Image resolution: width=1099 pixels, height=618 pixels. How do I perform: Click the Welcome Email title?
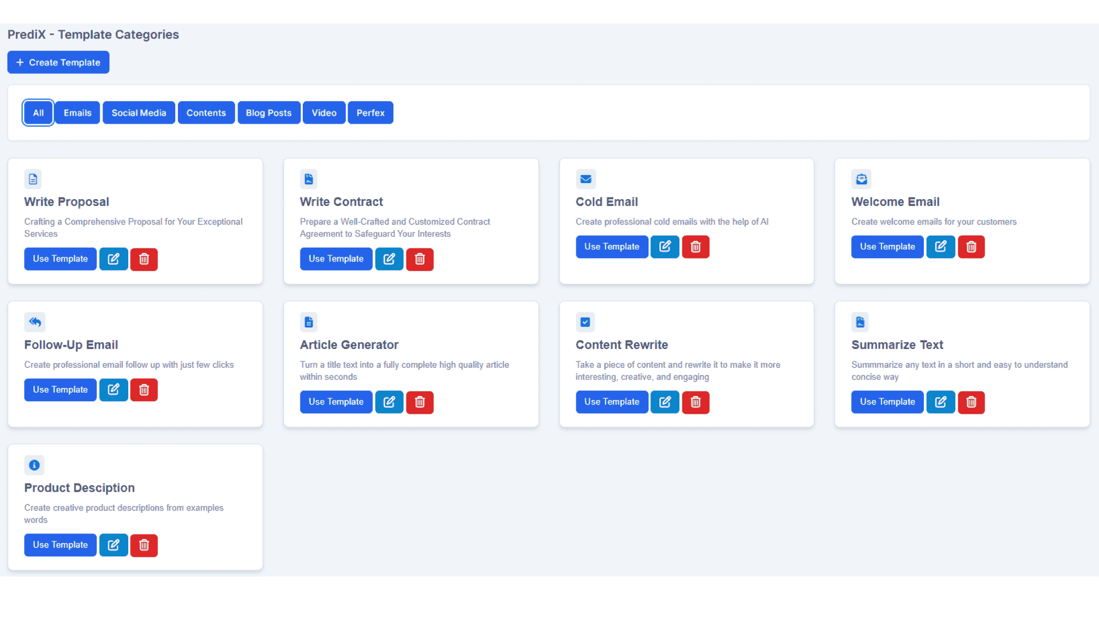[x=895, y=202]
